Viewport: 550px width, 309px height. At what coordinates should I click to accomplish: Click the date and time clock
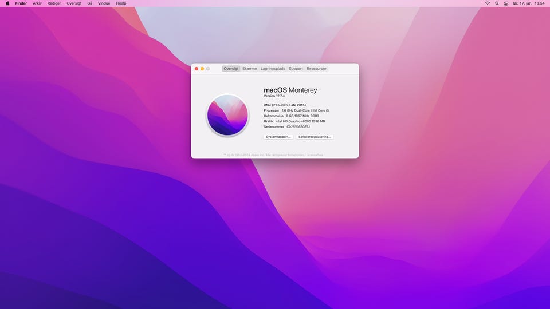(x=529, y=3)
